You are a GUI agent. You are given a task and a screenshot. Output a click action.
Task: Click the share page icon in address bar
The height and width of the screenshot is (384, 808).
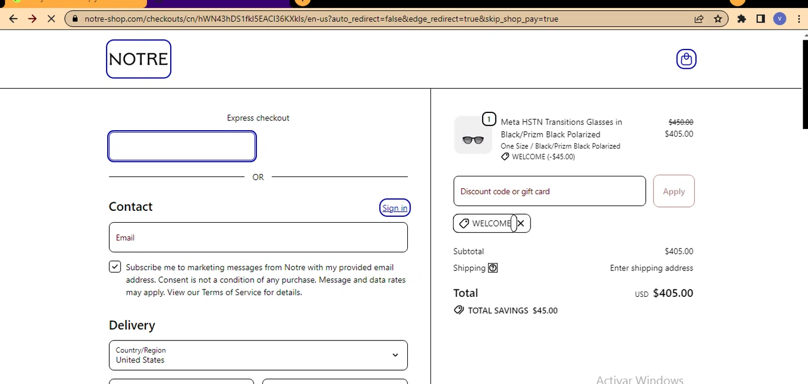click(699, 19)
